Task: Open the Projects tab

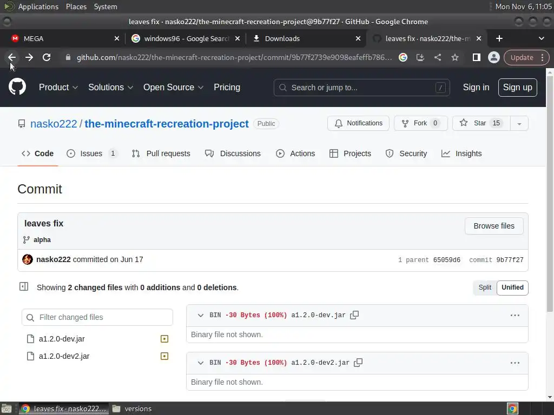Action: [x=350, y=154]
